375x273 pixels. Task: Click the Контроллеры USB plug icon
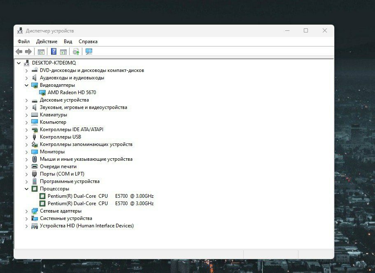point(35,137)
